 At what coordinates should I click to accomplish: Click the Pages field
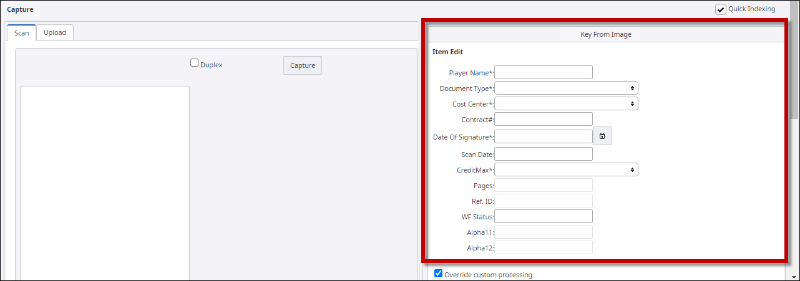(x=544, y=185)
